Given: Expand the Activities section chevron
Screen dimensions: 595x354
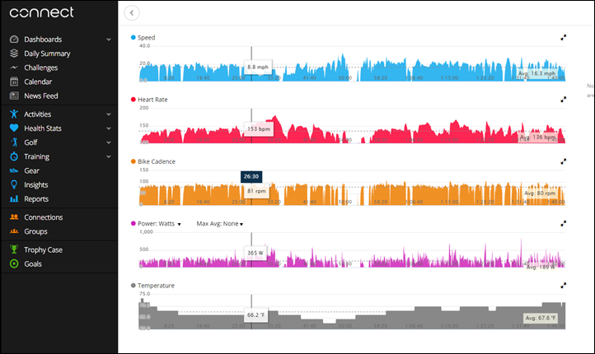Looking at the screenshot, I should click(109, 114).
